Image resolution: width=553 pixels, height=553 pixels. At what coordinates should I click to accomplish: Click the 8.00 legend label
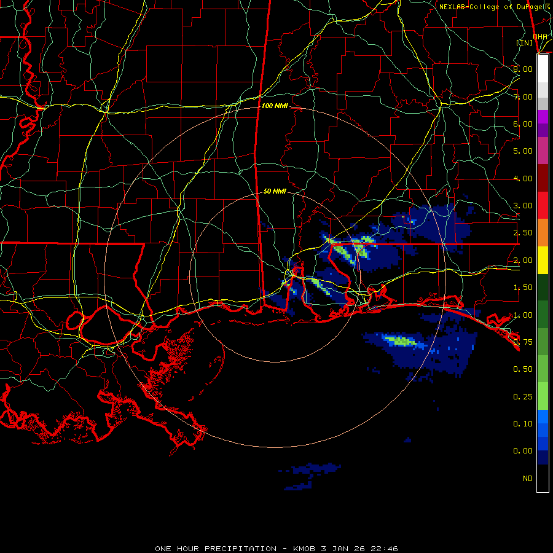tap(523, 69)
